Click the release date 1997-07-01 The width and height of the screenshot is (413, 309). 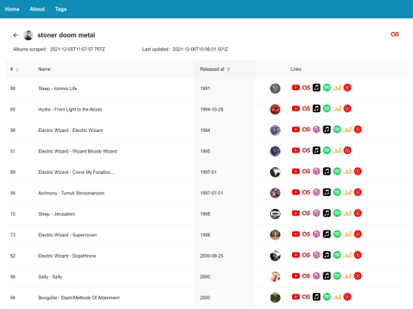(211, 193)
